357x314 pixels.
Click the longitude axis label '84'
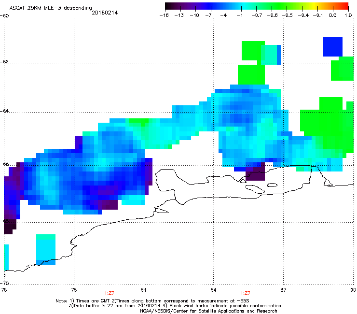point(213,290)
